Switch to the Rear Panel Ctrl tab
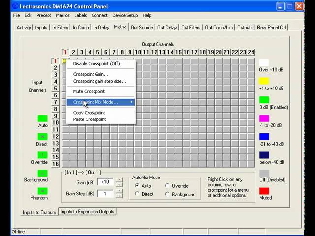The width and height of the screenshot is (315, 236). click(x=271, y=28)
